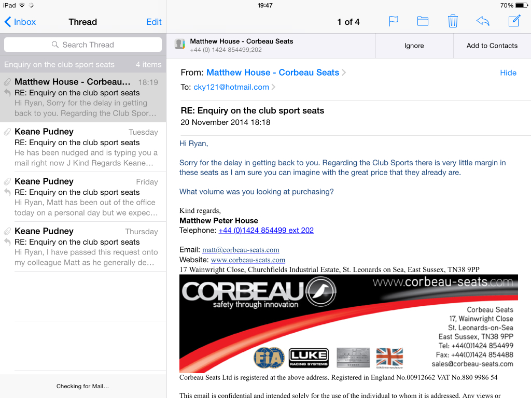The width and height of the screenshot is (531, 398).
Task: Tap the battery indicator in the status bar
Action: tap(522, 5)
